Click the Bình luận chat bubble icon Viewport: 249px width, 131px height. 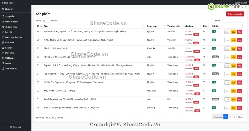tap(3, 43)
